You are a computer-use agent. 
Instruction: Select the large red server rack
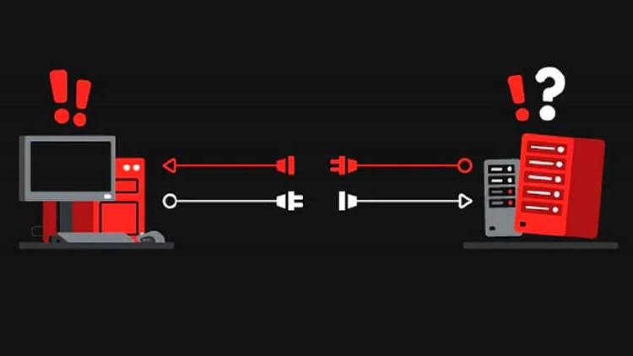(560, 186)
